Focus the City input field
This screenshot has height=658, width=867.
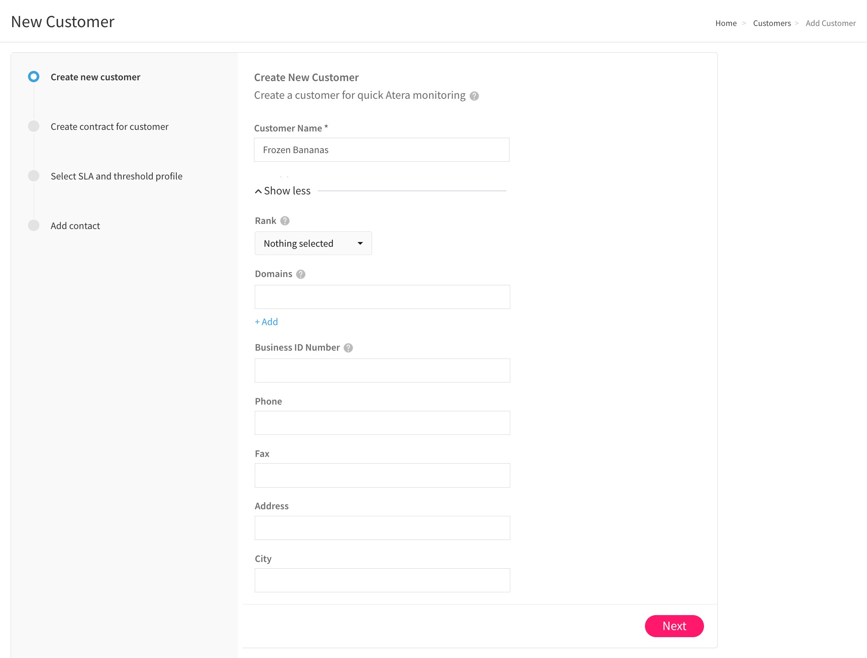pos(382,580)
